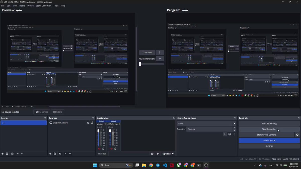
Task: Open Virtual Camera settings gear
Action: pyautogui.click(x=297, y=135)
